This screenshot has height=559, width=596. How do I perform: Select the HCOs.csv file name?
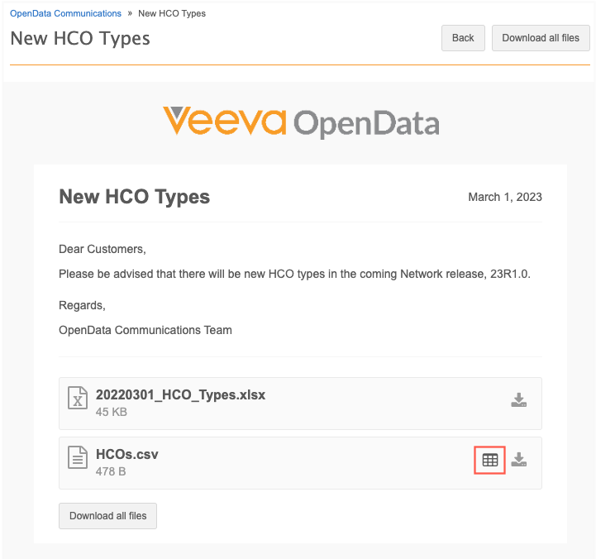point(126,454)
